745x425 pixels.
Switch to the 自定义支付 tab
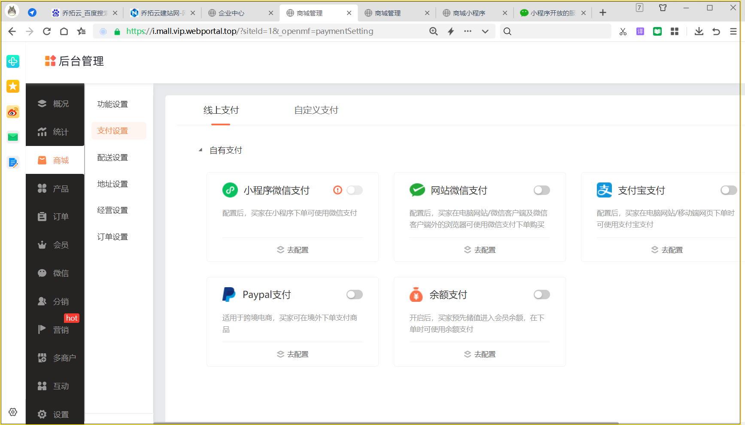click(x=316, y=110)
